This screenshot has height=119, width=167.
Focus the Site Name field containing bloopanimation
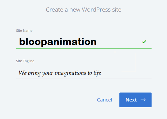(x=84, y=42)
